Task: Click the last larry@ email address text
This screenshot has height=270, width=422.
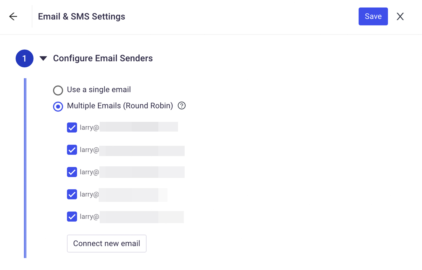Action: 132,217
